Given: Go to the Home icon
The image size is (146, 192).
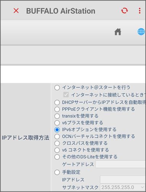Looking at the screenshot, I should coord(118,32).
